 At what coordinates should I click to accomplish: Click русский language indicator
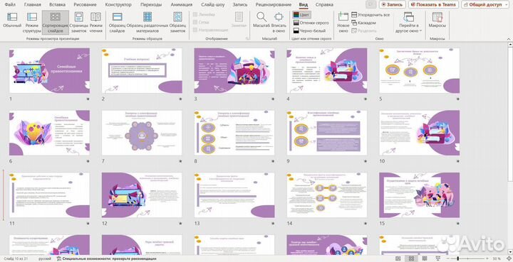[45, 258]
